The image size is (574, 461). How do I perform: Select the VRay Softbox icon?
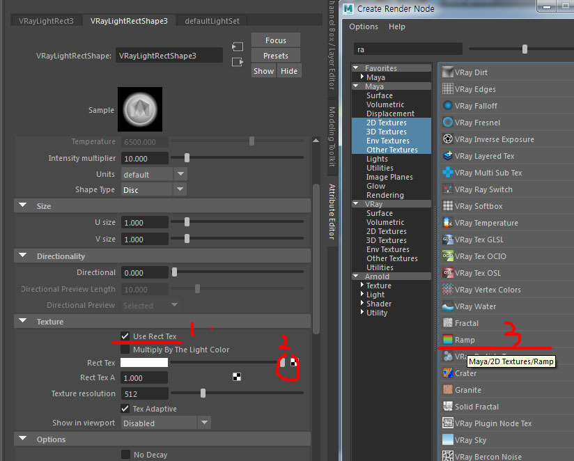[x=447, y=205]
